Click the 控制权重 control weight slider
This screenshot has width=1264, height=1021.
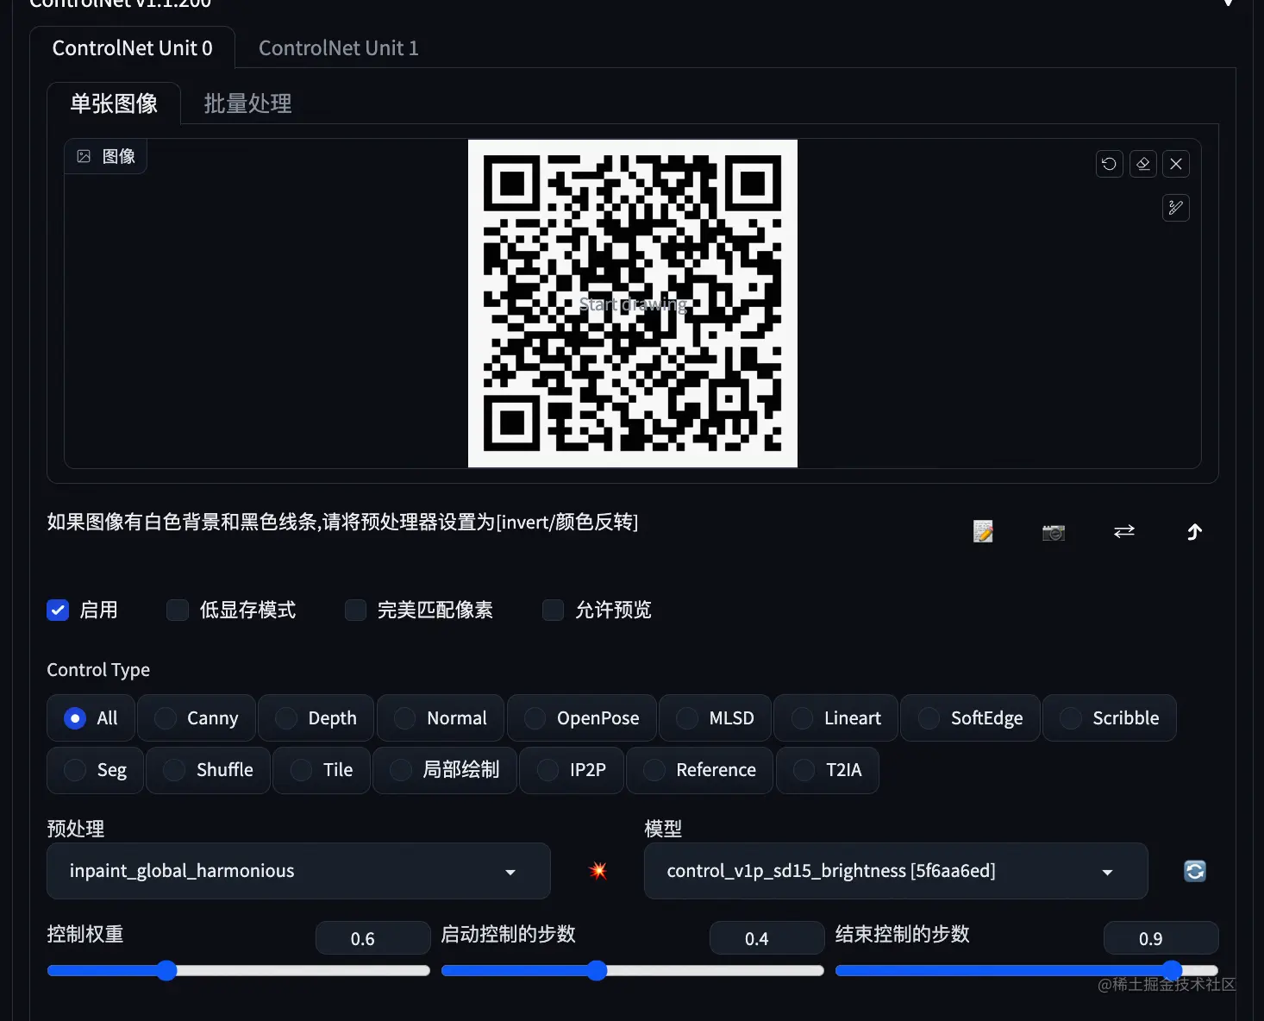coord(239,971)
